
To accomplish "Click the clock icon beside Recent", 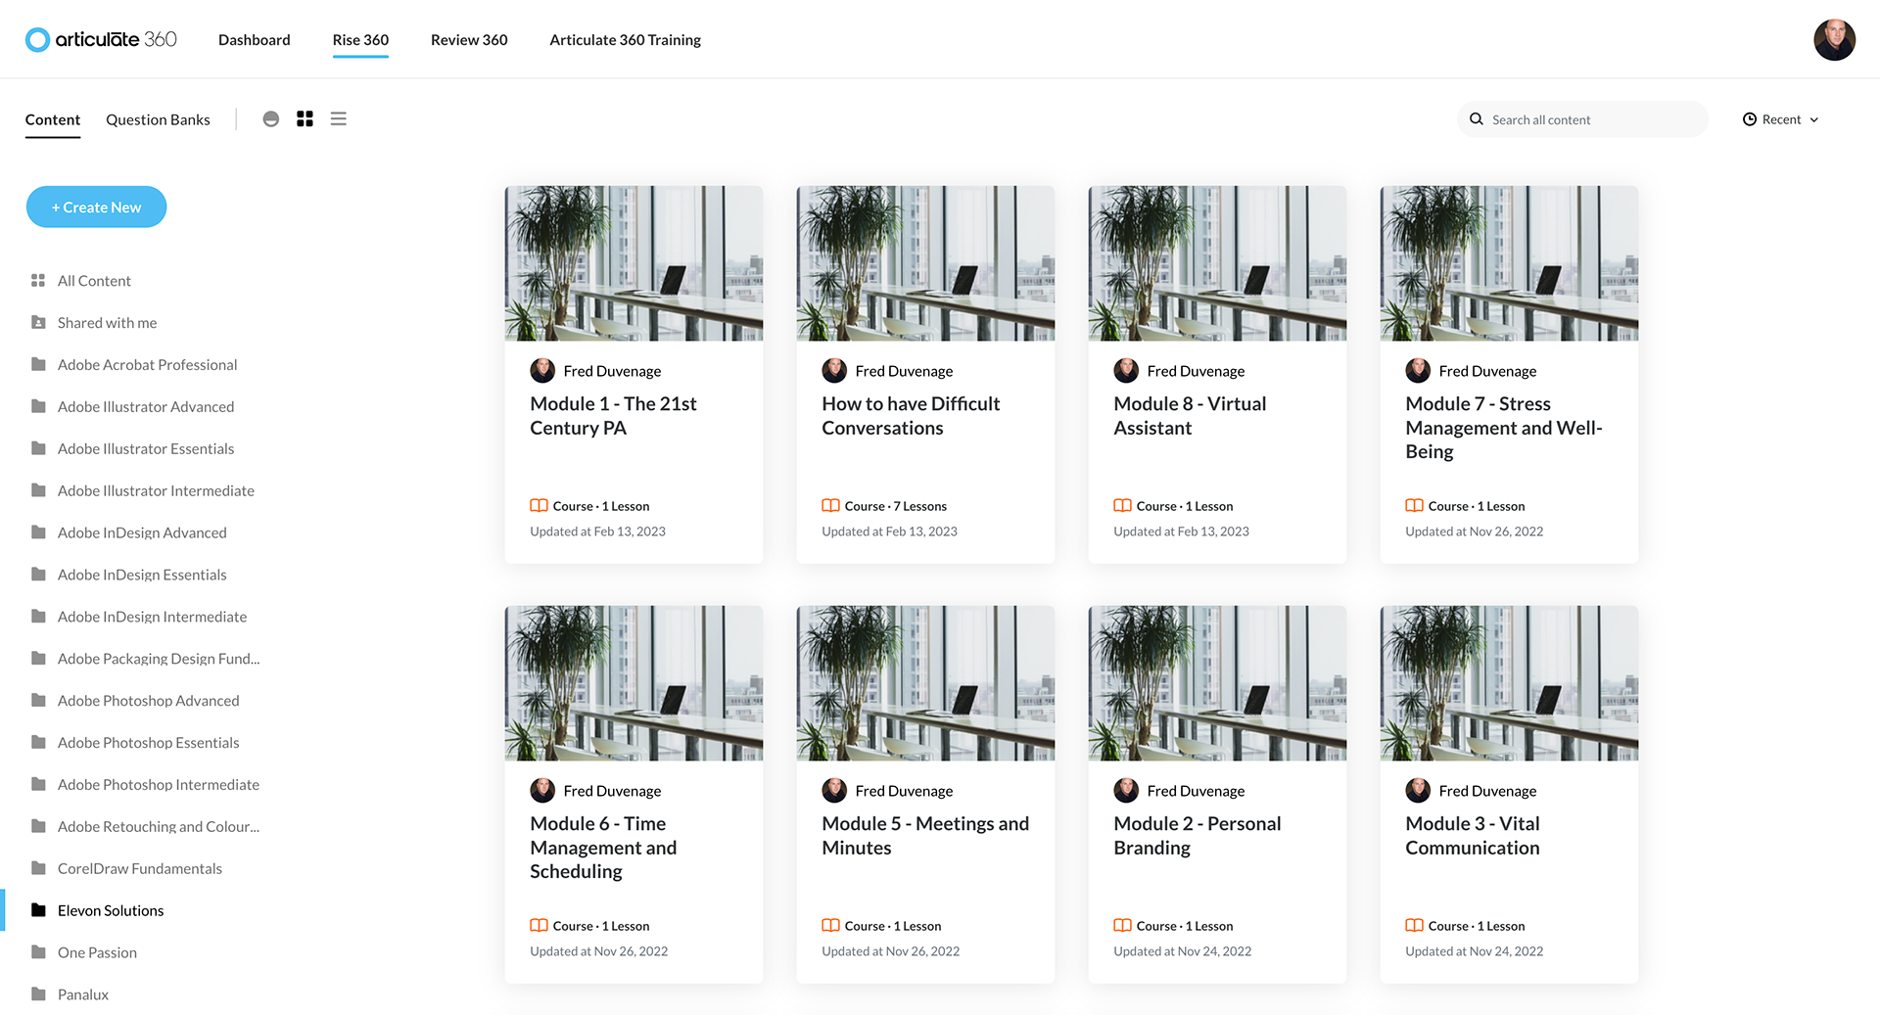I will click(x=1750, y=119).
